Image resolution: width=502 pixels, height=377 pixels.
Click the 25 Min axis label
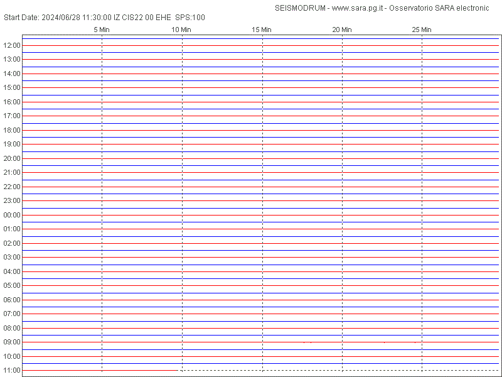(x=421, y=30)
